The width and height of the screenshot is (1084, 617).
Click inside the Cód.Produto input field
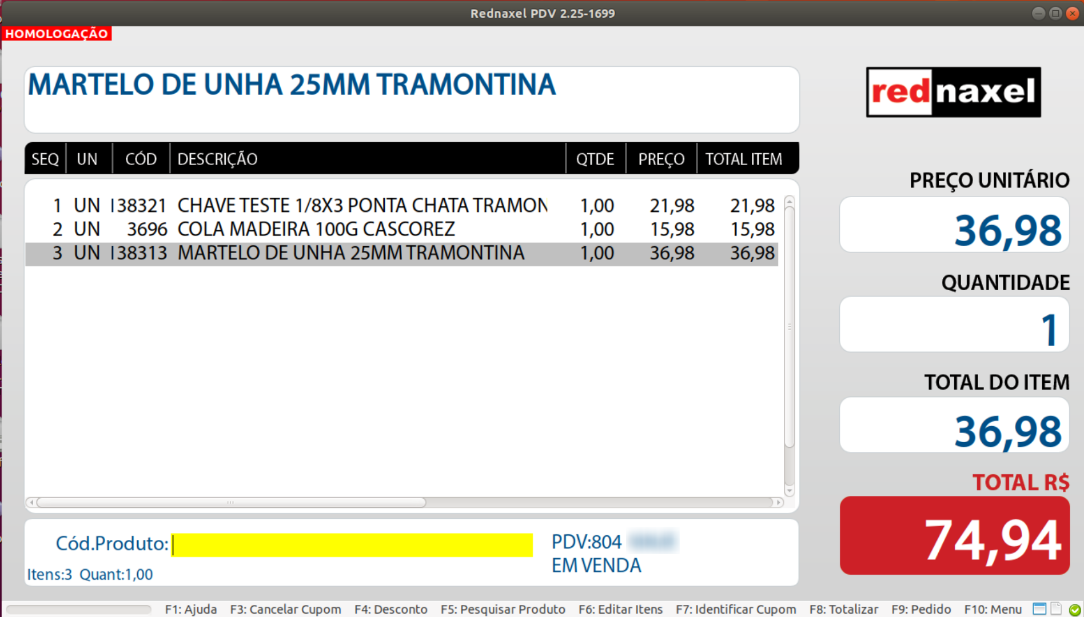click(352, 544)
